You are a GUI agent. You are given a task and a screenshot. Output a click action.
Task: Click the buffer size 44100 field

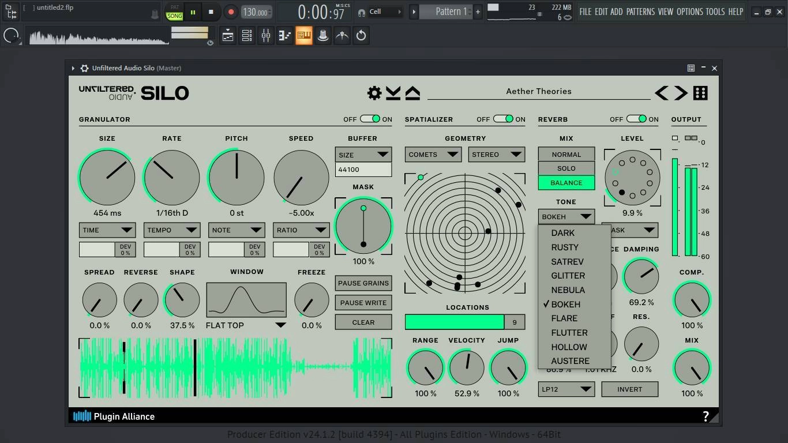pyautogui.click(x=363, y=170)
